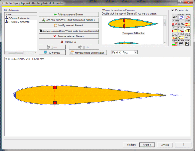
Task: Click the Avanti next button
Action: point(147,145)
